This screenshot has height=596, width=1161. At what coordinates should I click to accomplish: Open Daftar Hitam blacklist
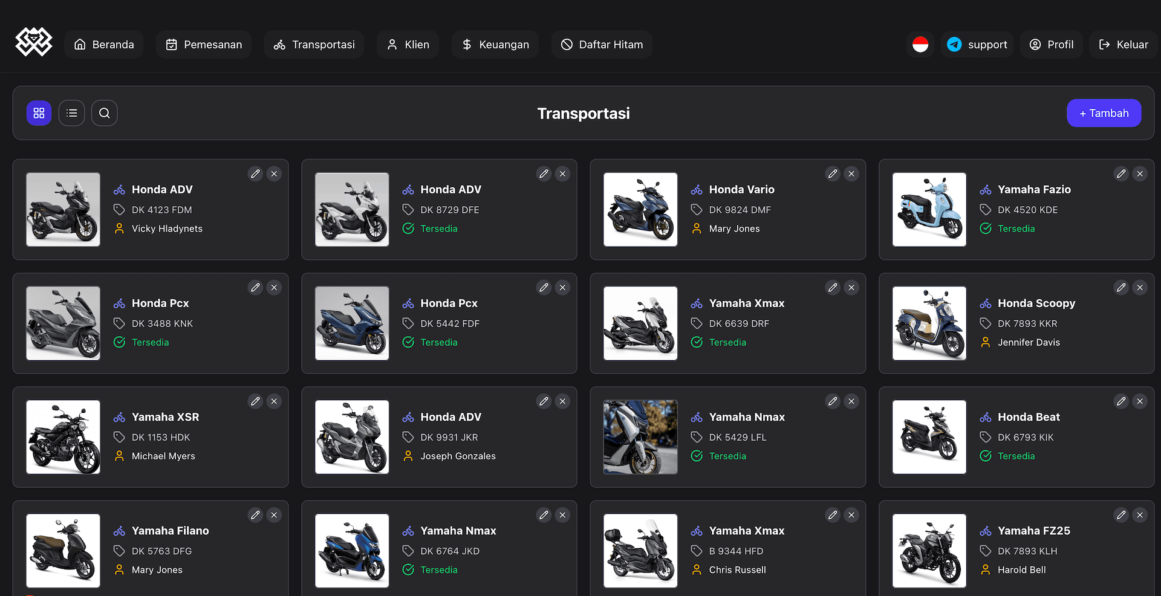tap(602, 45)
